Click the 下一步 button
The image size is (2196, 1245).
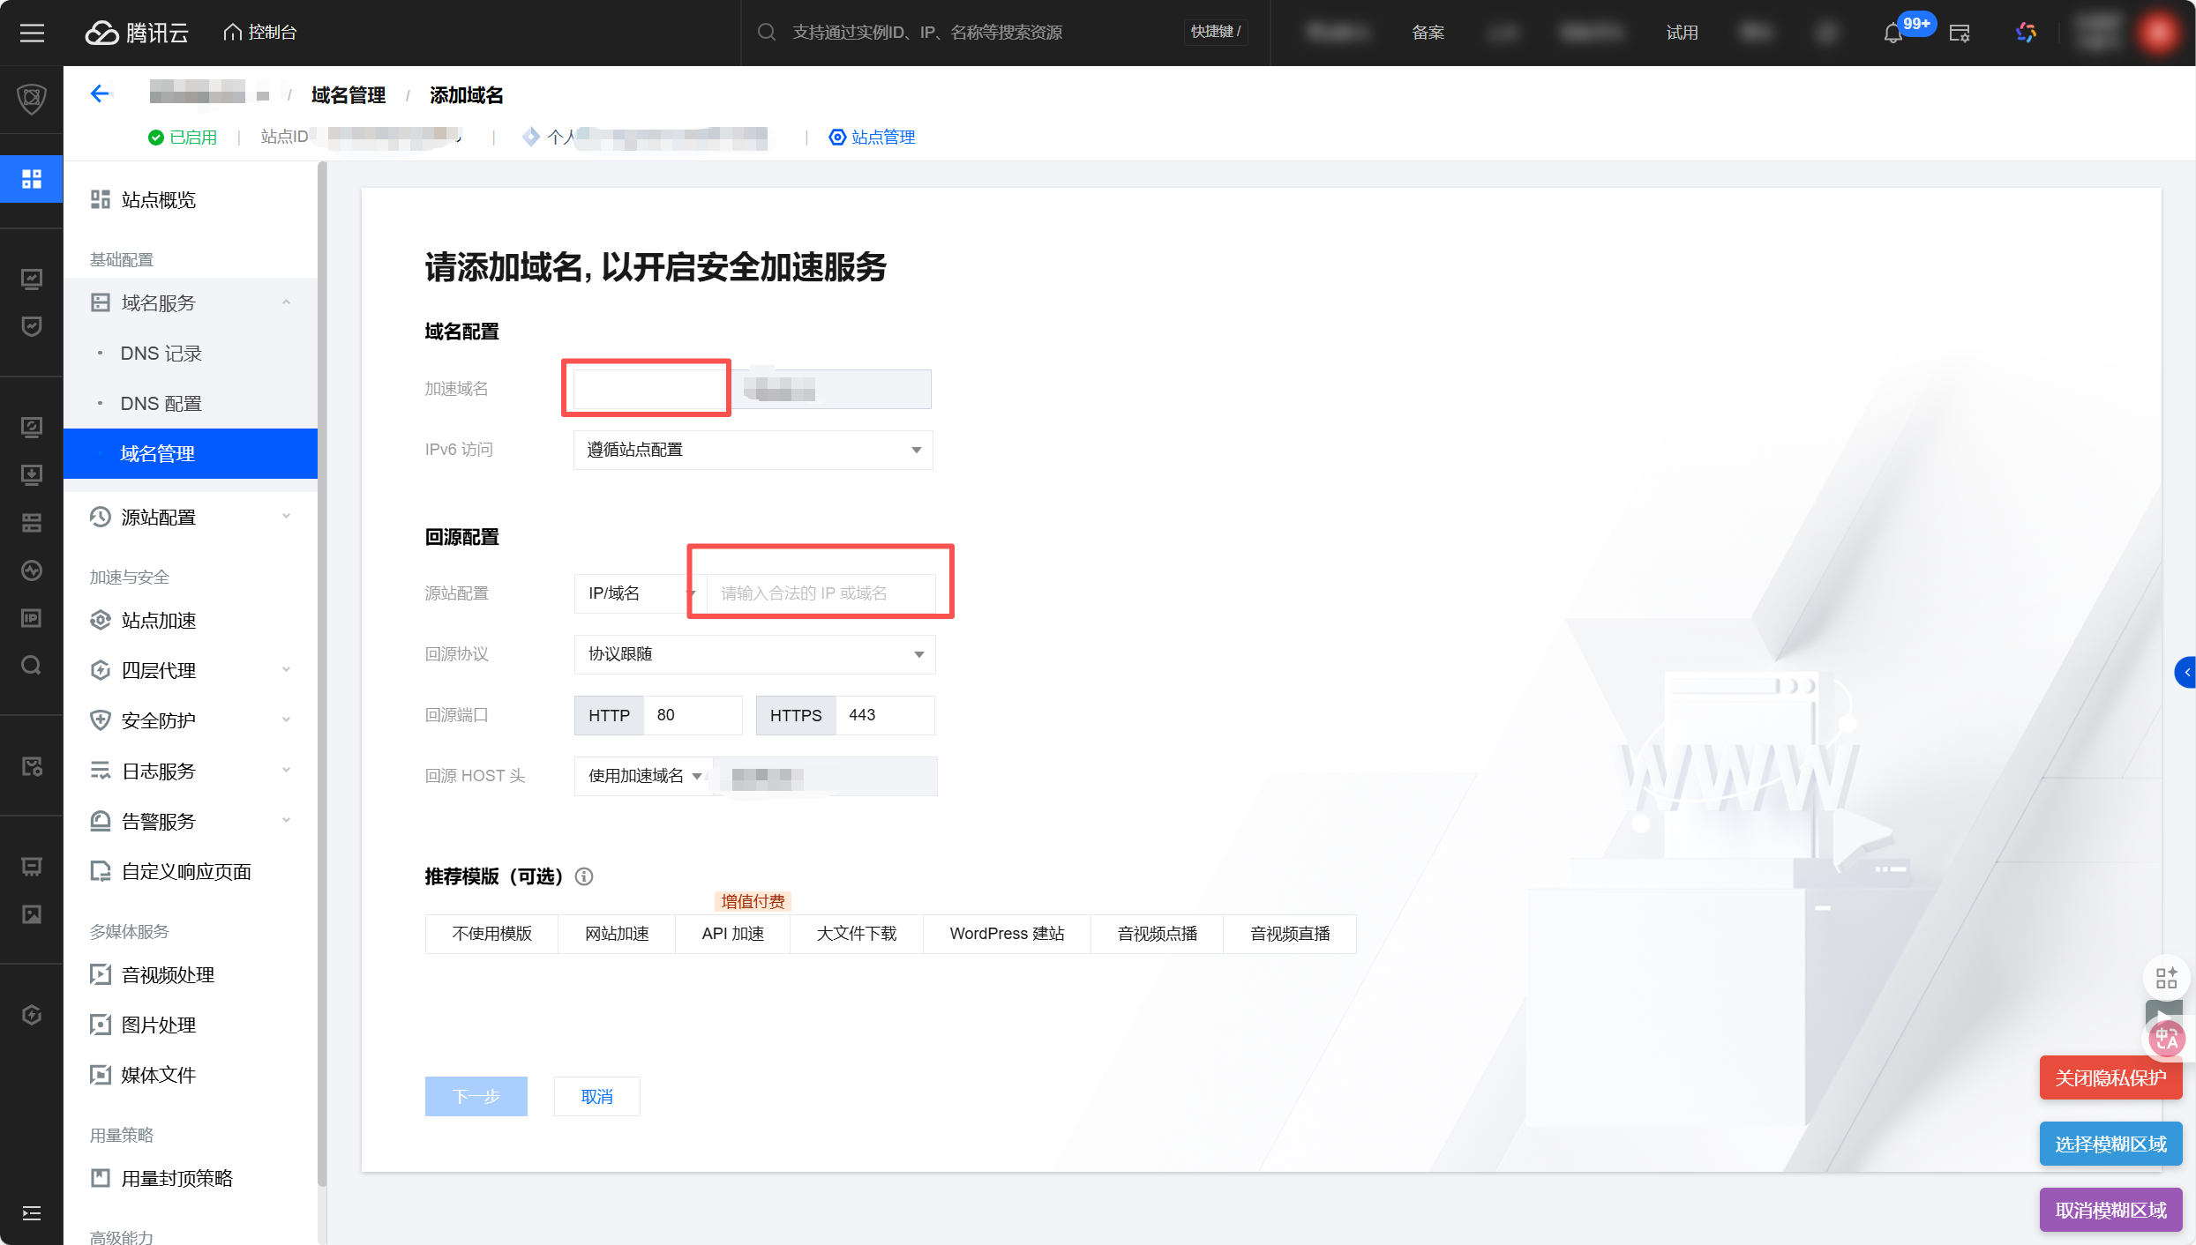click(x=476, y=1096)
